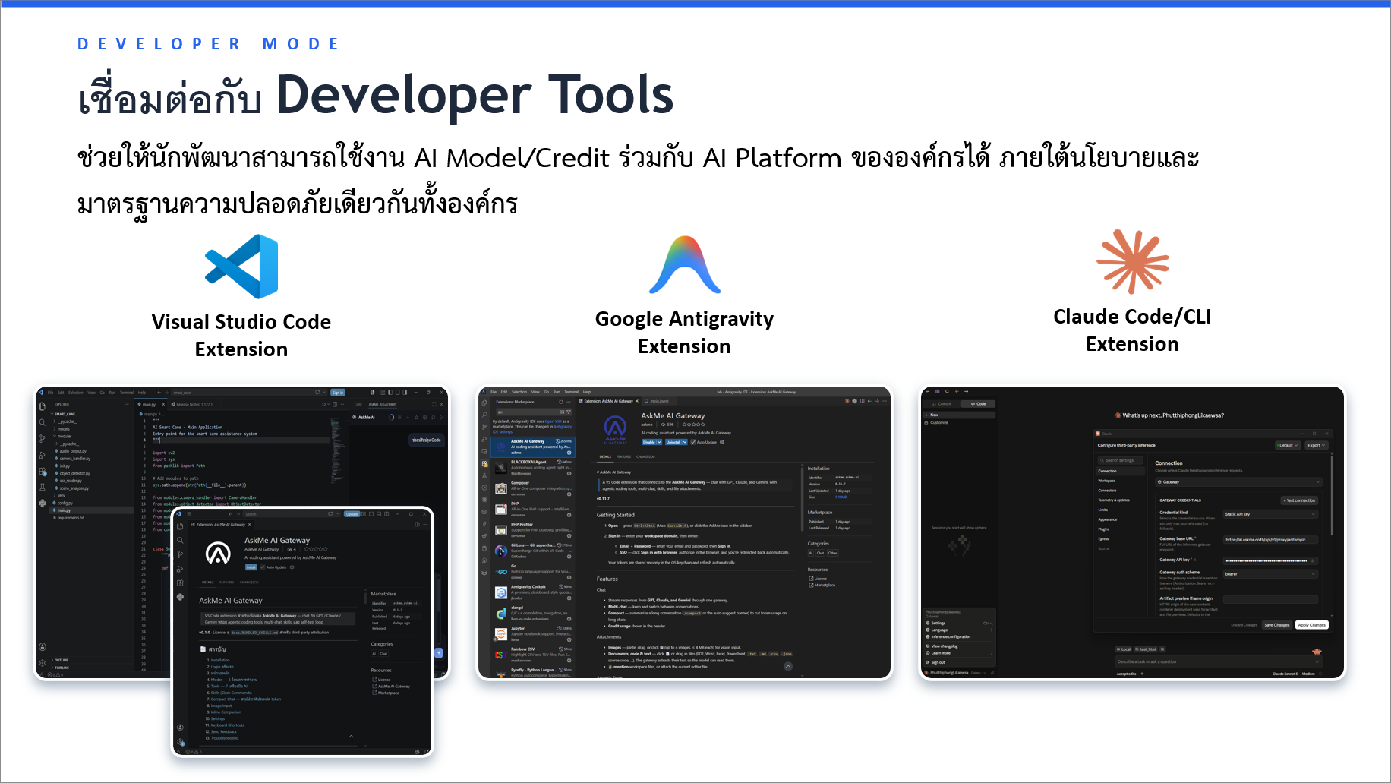Select FEATURES tab in VS Code extension page
Image resolution: width=1391 pixels, height=783 pixels.
pos(226,583)
